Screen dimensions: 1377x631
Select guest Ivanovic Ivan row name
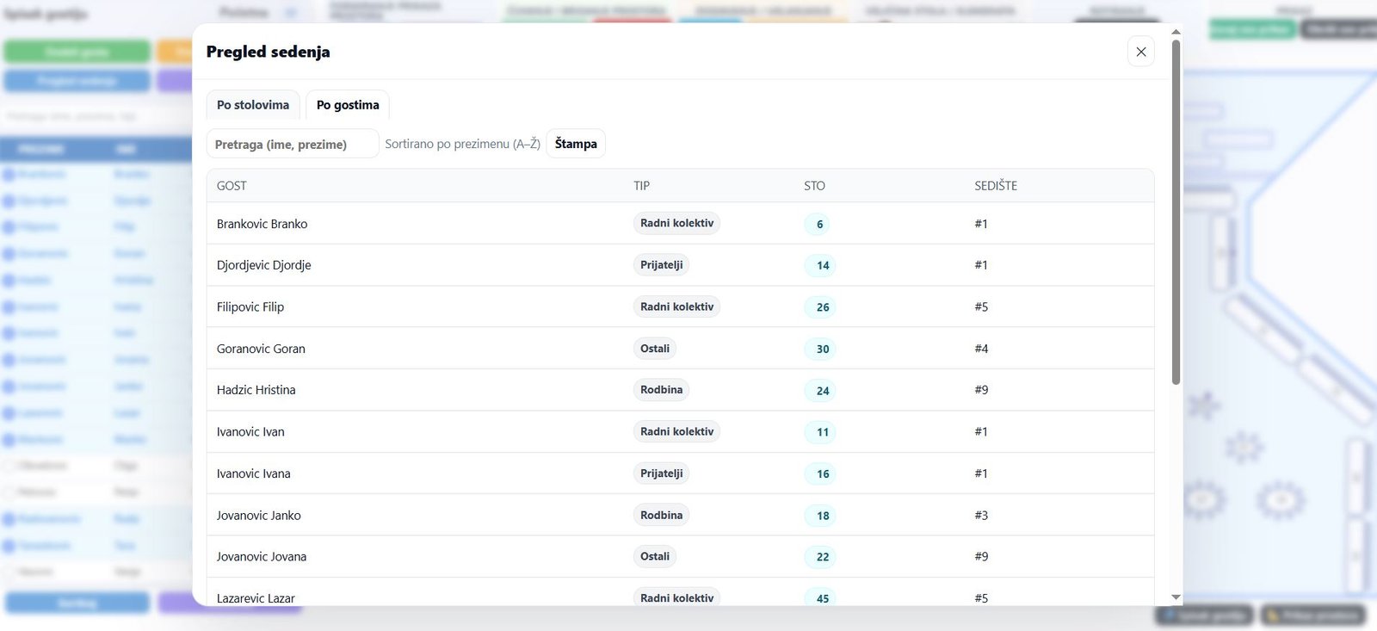click(250, 432)
